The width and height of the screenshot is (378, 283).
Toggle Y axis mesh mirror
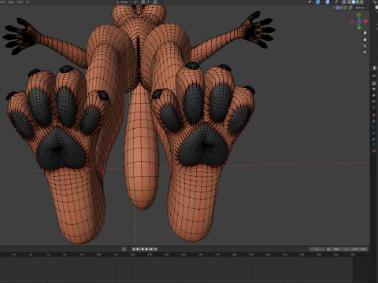[341, 8]
